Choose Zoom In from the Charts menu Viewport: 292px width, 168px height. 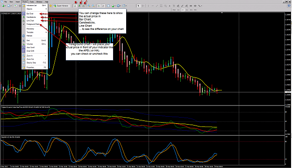(x=35, y=56)
